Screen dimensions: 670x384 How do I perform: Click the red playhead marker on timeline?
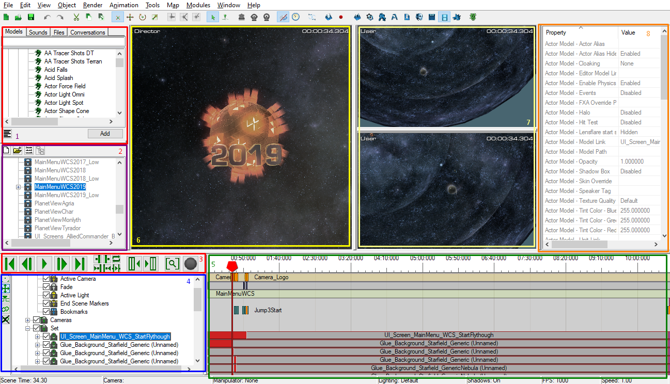(232, 266)
